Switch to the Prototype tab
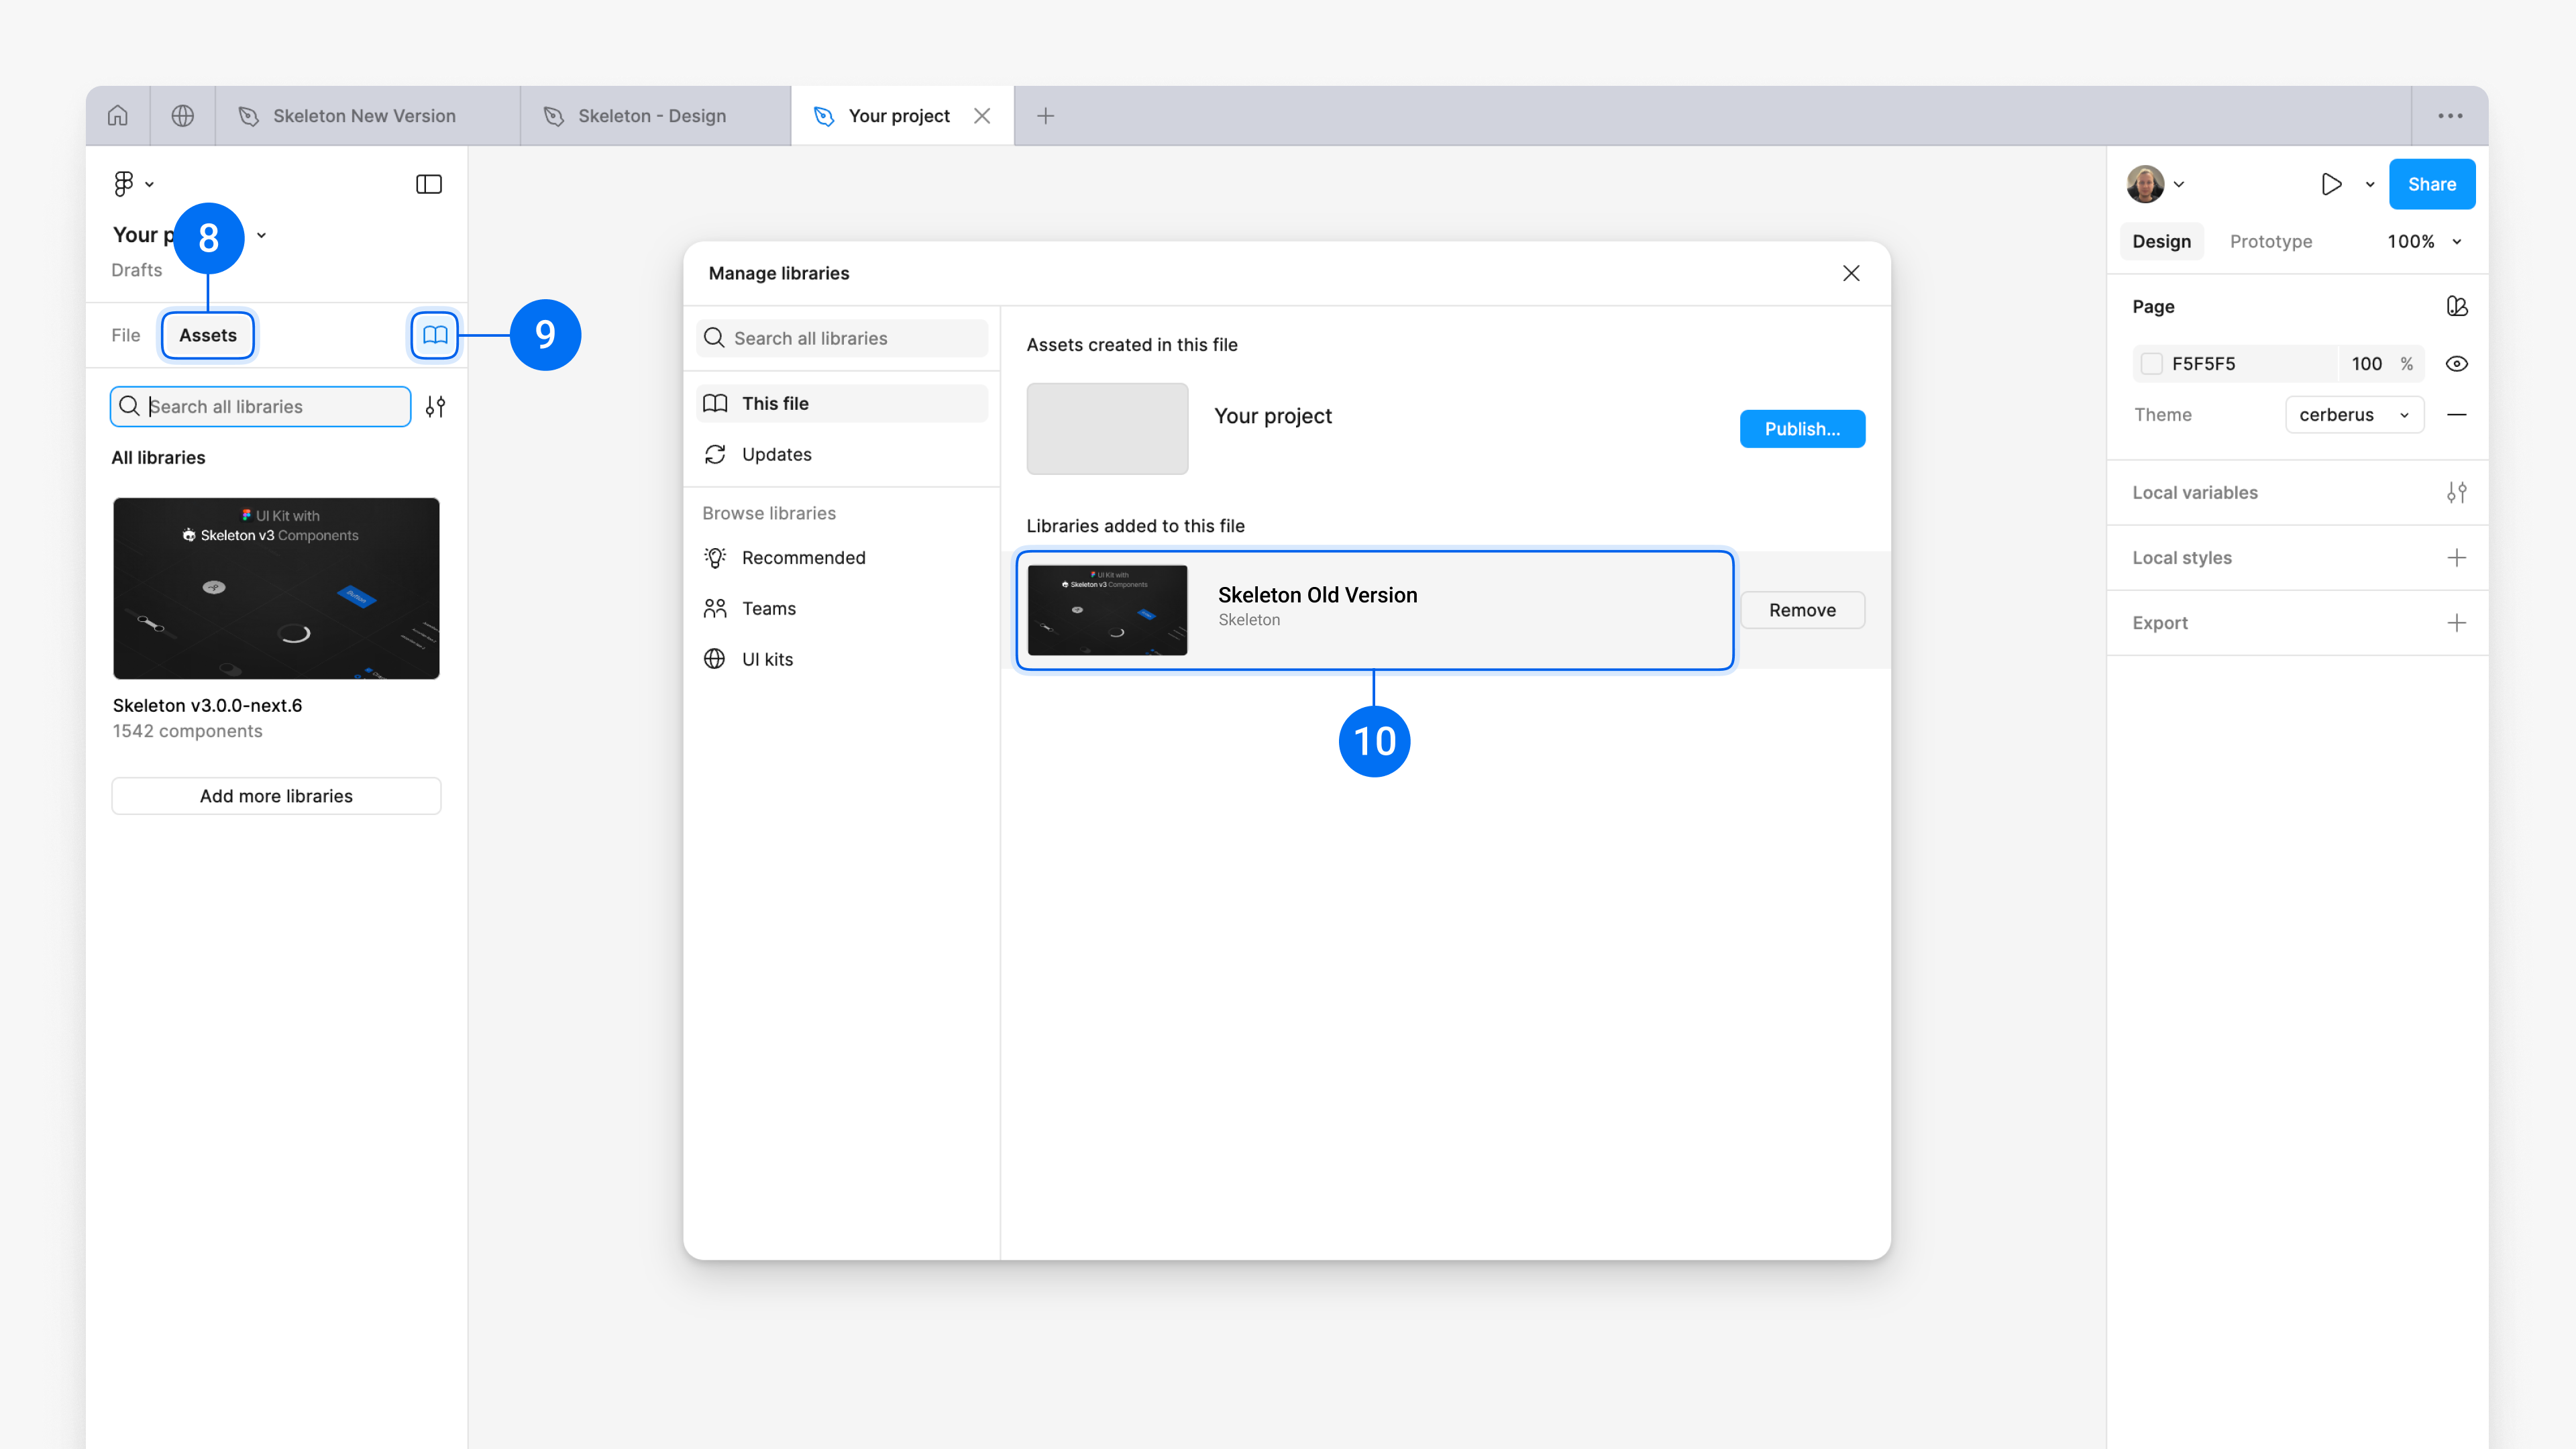 coord(2271,241)
